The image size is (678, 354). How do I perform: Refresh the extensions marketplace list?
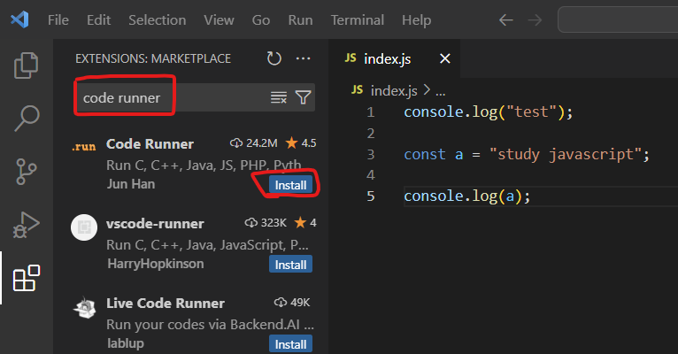274,58
